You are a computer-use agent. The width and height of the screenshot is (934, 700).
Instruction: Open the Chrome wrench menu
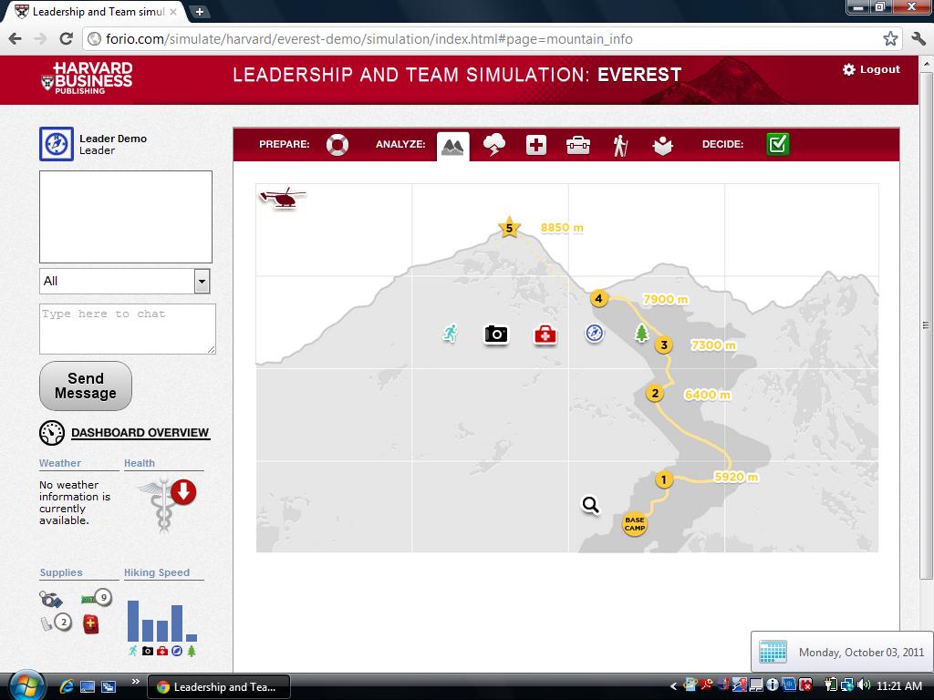[918, 39]
